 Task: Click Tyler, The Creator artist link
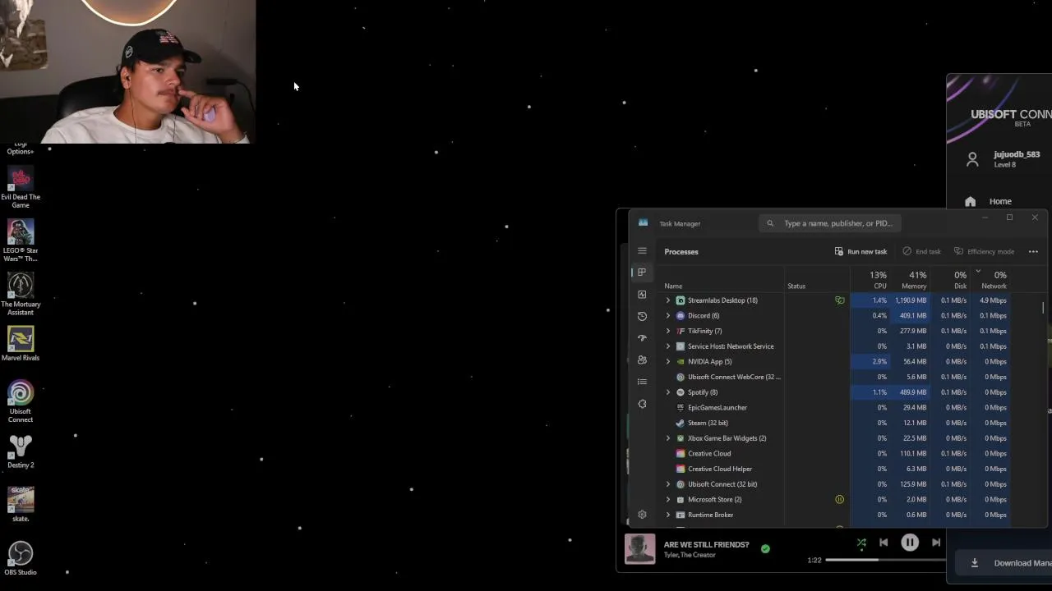[690, 555]
